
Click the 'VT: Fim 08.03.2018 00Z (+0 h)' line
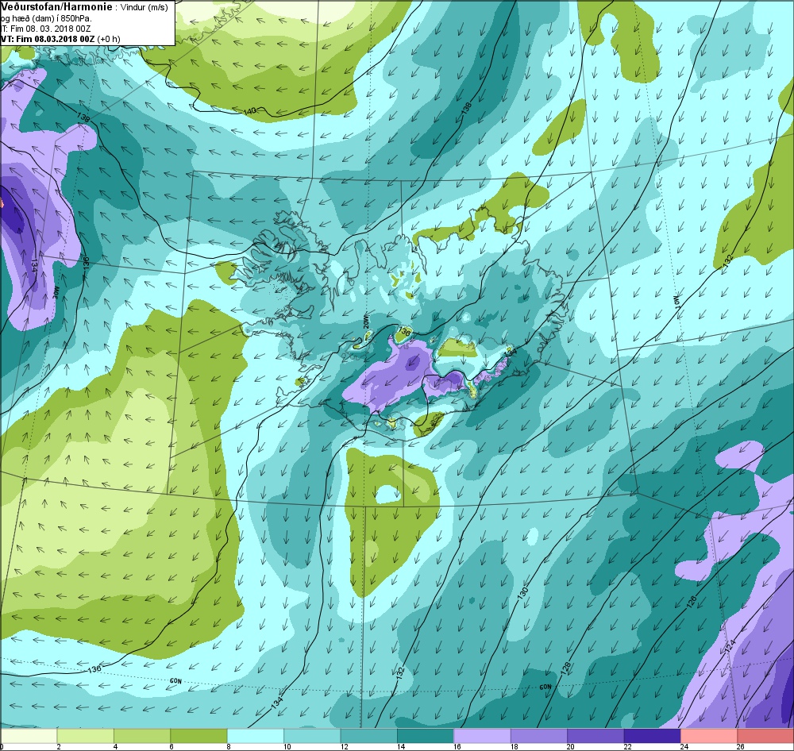[60, 38]
